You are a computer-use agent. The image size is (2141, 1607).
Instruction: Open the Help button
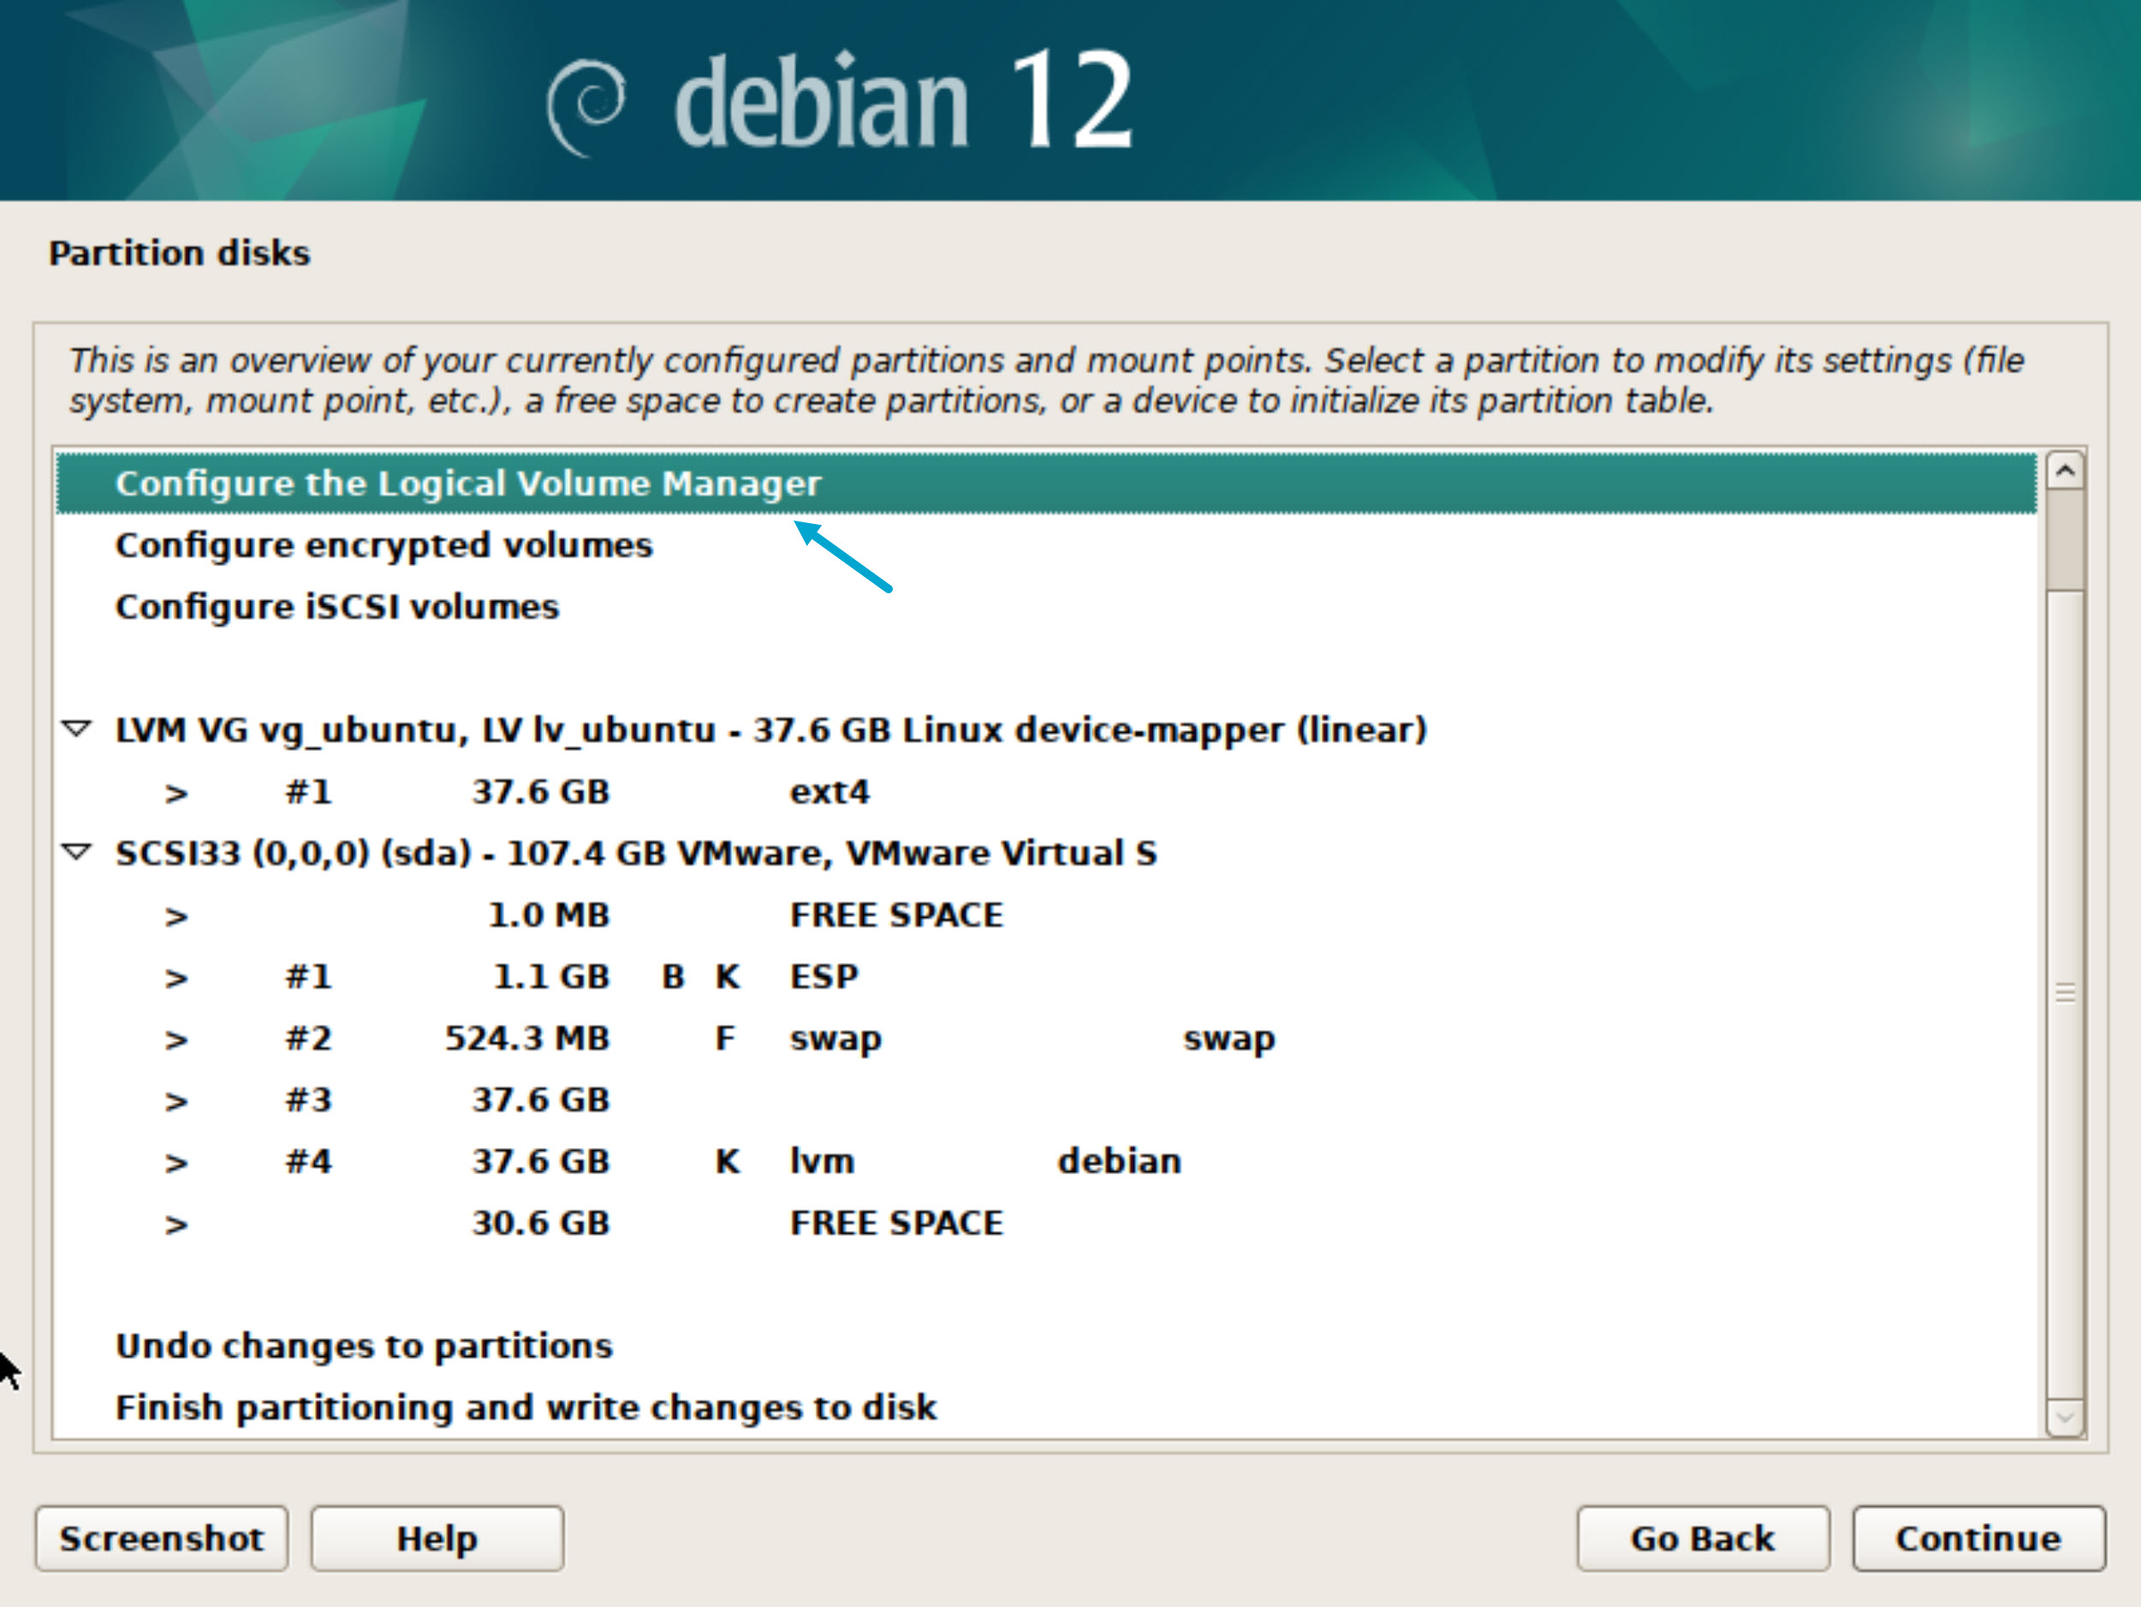(437, 1539)
